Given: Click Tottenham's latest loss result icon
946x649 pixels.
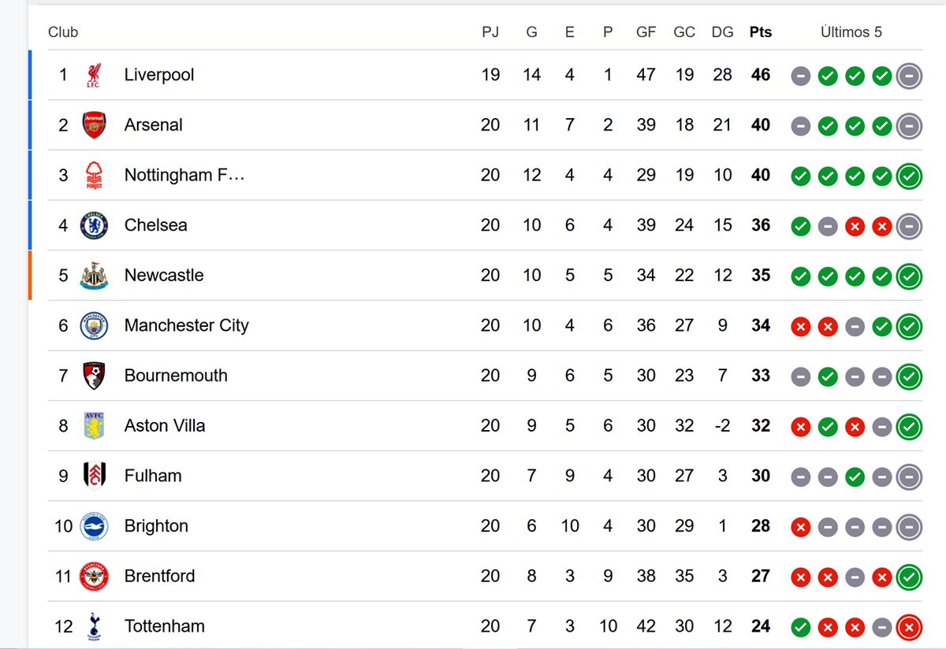Looking at the screenshot, I should click(x=909, y=627).
